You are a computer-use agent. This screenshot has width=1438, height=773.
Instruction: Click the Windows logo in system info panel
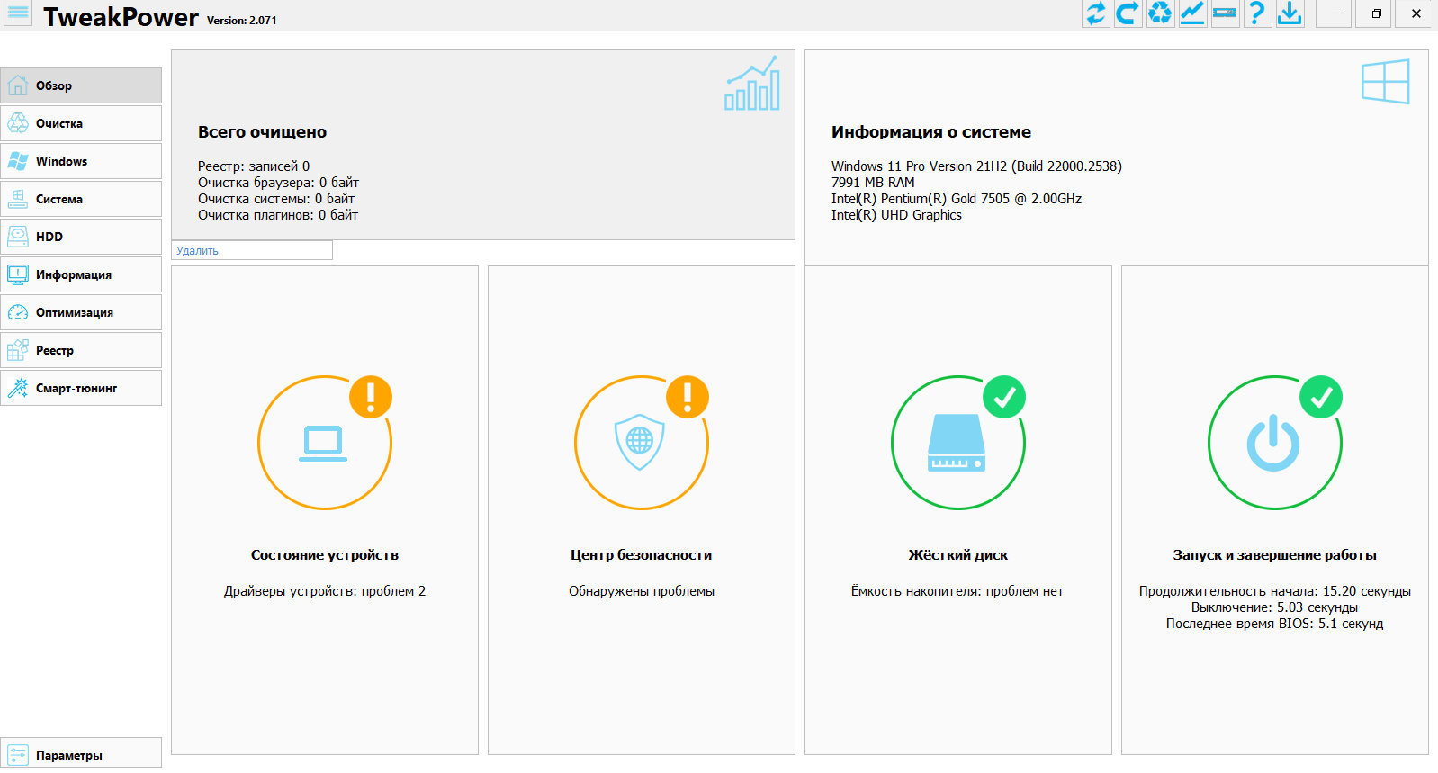point(1385,82)
